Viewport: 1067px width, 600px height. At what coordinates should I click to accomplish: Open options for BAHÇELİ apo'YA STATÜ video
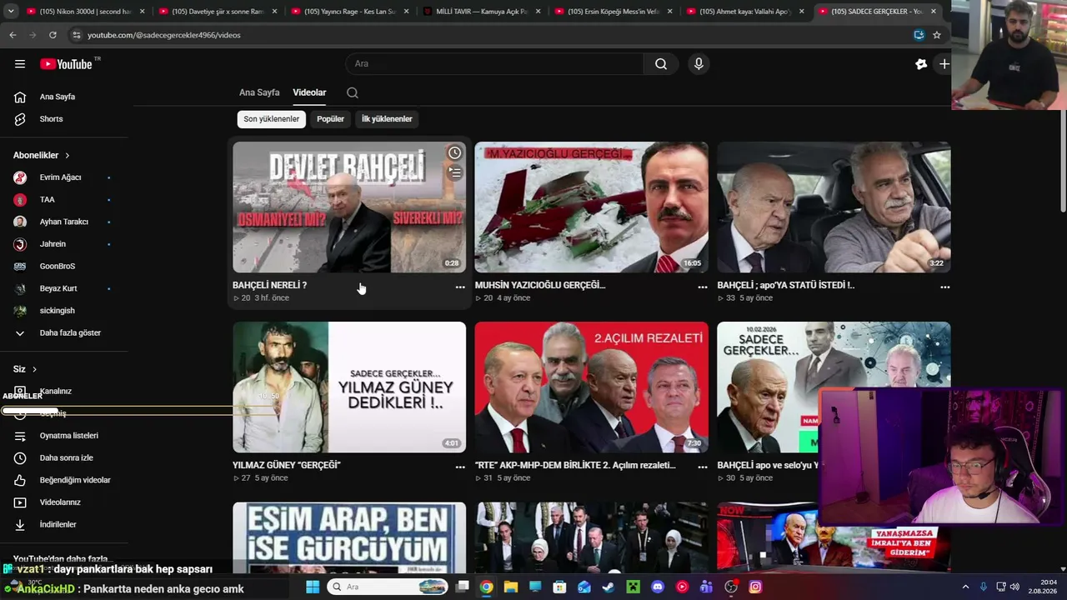[945, 287]
